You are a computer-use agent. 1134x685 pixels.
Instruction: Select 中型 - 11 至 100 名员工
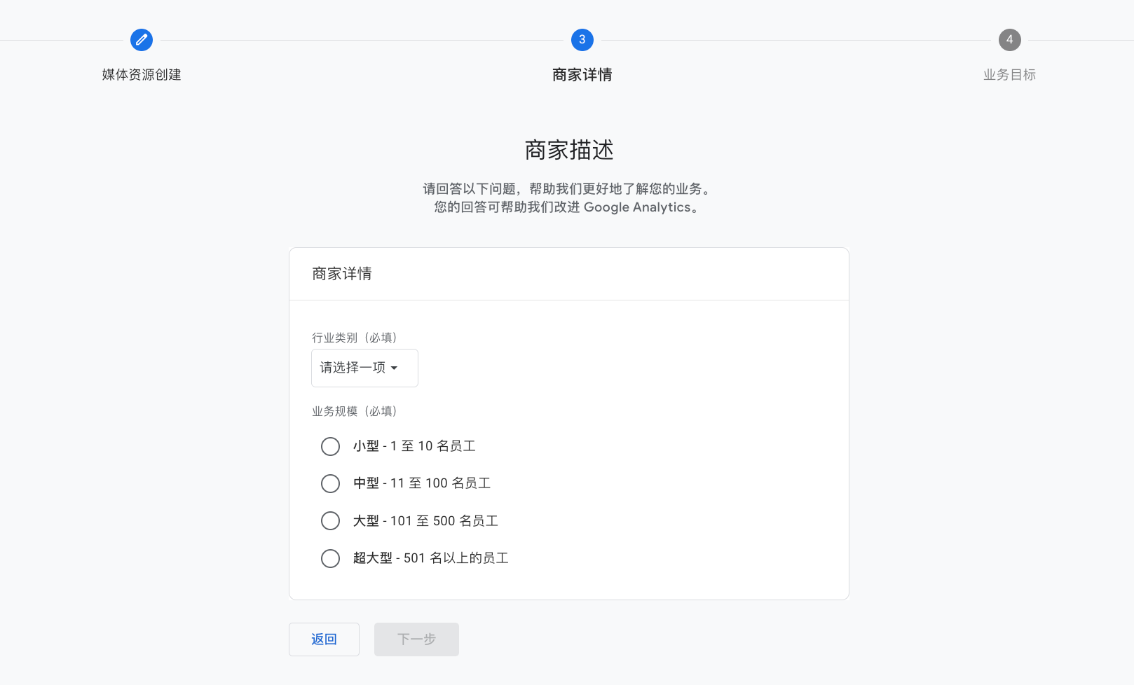pyautogui.click(x=330, y=483)
